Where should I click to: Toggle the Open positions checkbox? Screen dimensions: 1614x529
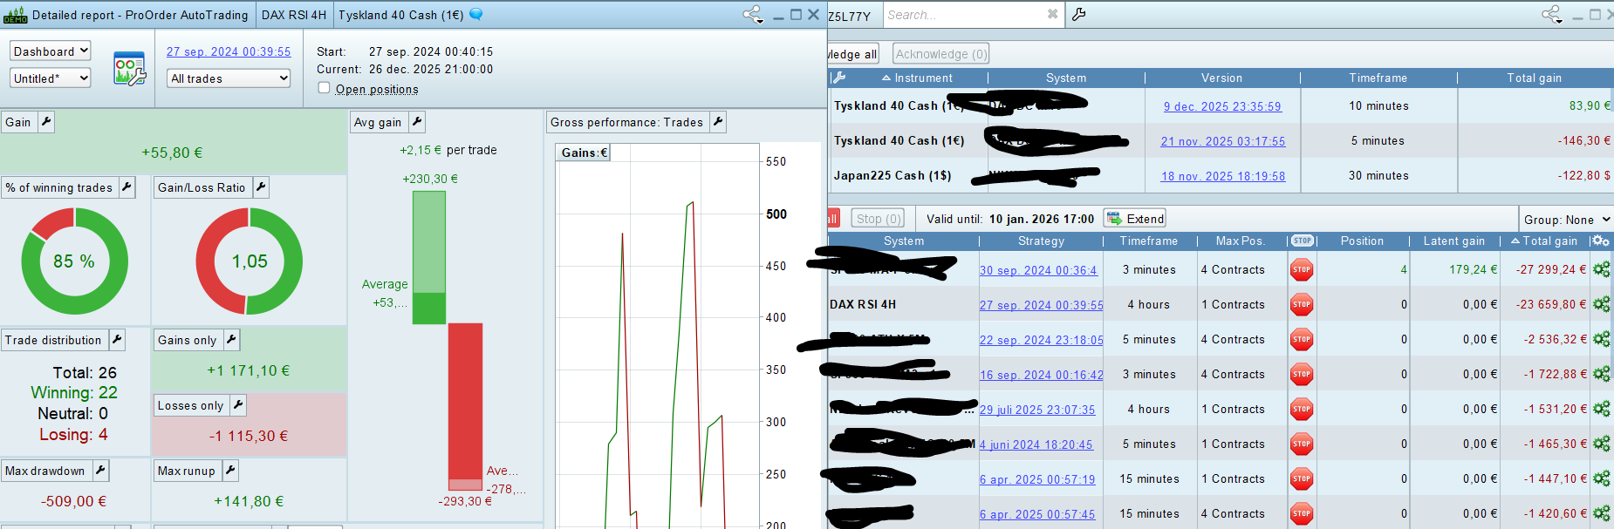point(325,88)
